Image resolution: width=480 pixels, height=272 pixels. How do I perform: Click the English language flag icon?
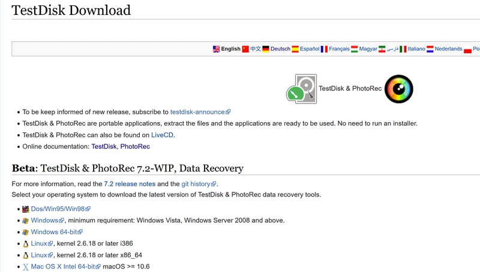216,49
